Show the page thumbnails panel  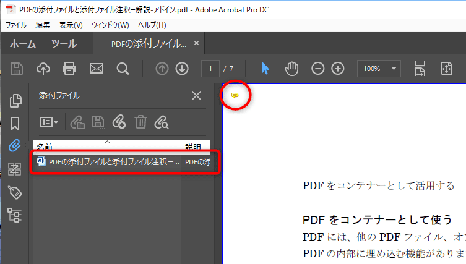(x=15, y=101)
